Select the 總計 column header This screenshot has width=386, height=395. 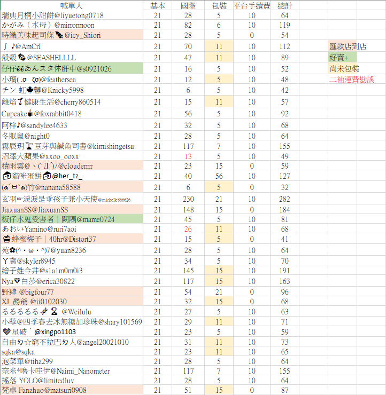coord(284,5)
